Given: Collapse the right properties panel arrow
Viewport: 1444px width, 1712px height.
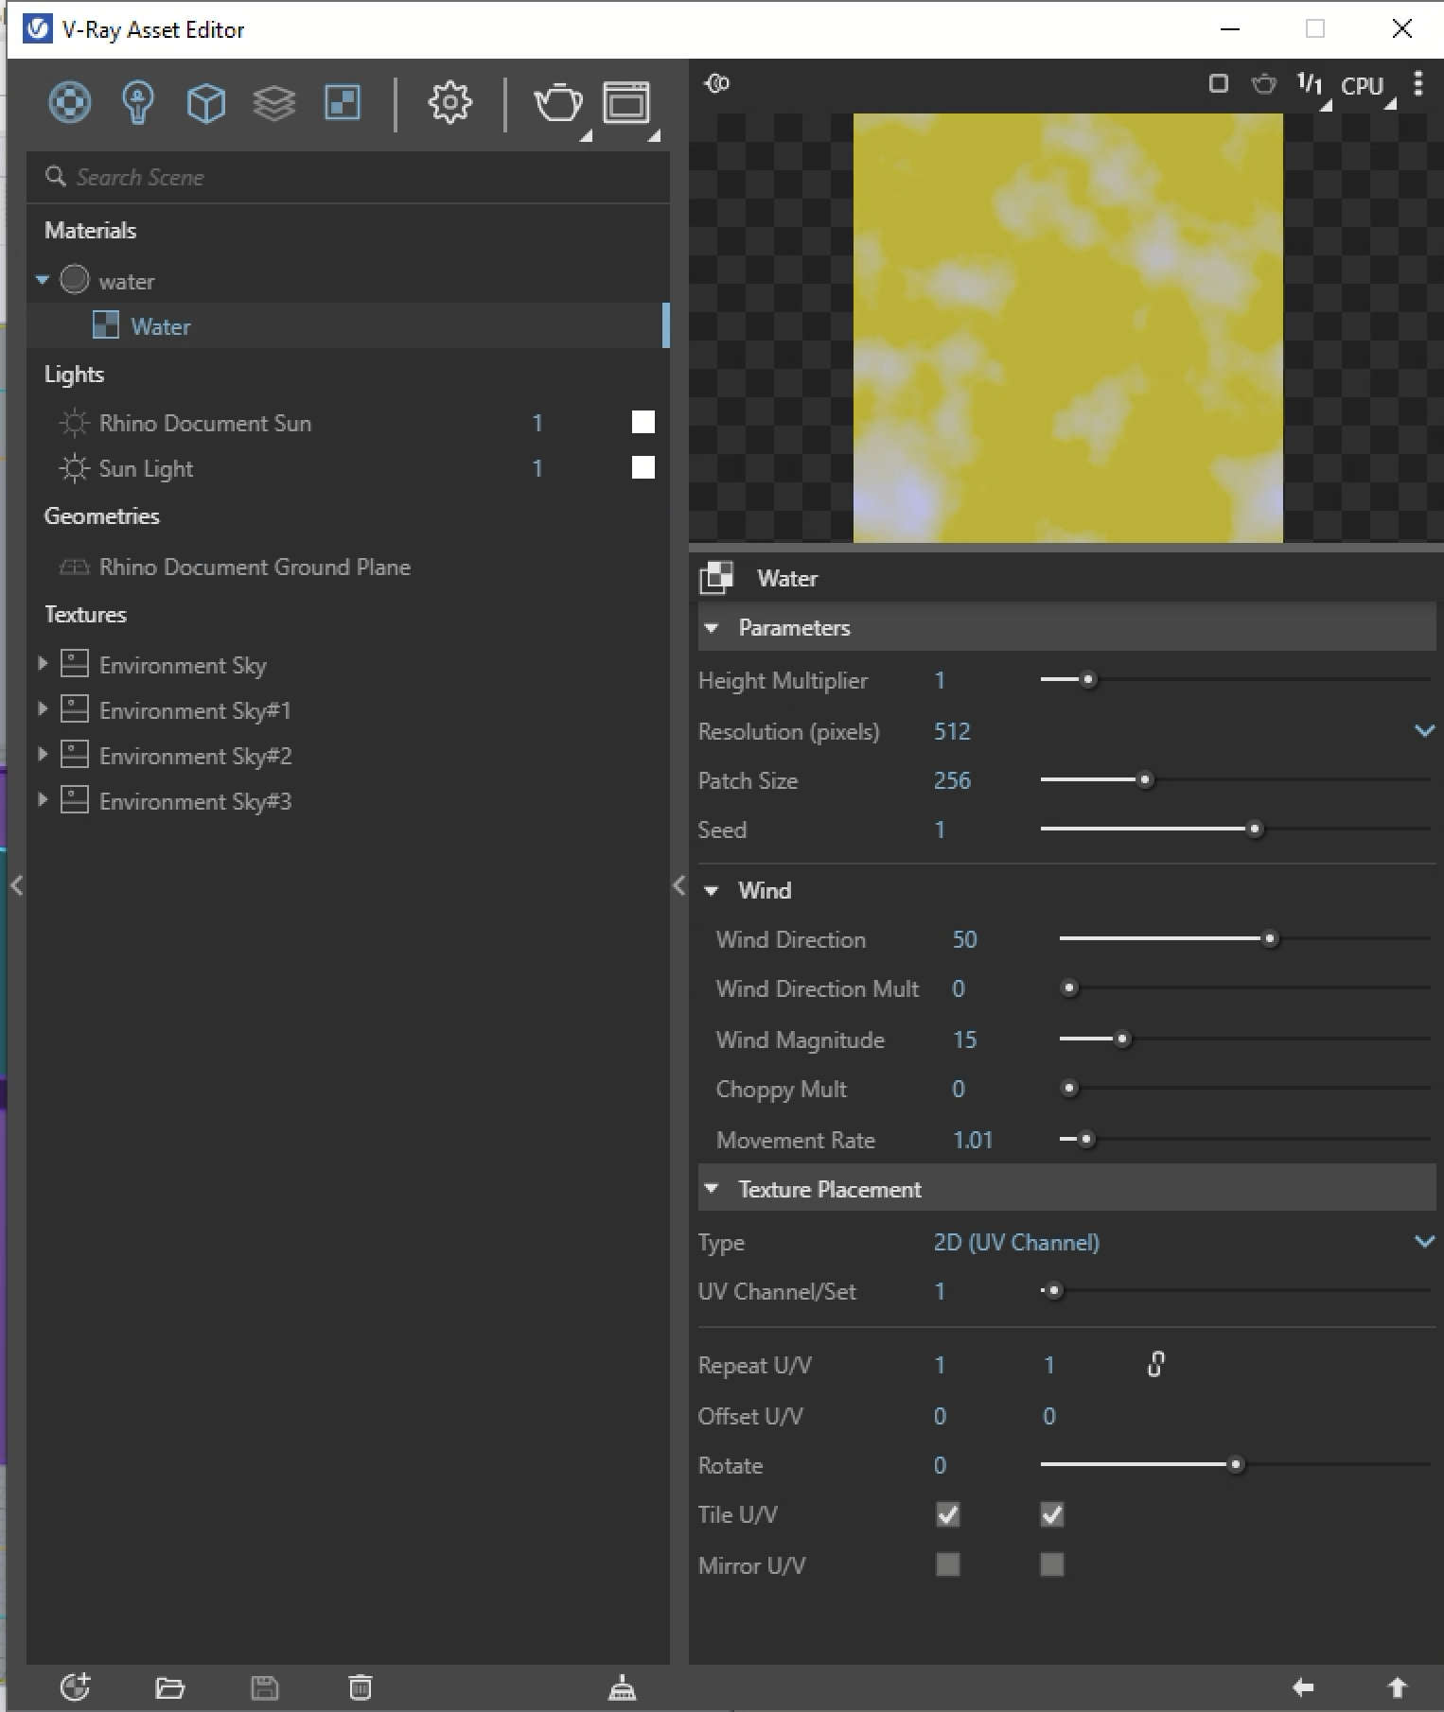Looking at the screenshot, I should click(678, 885).
